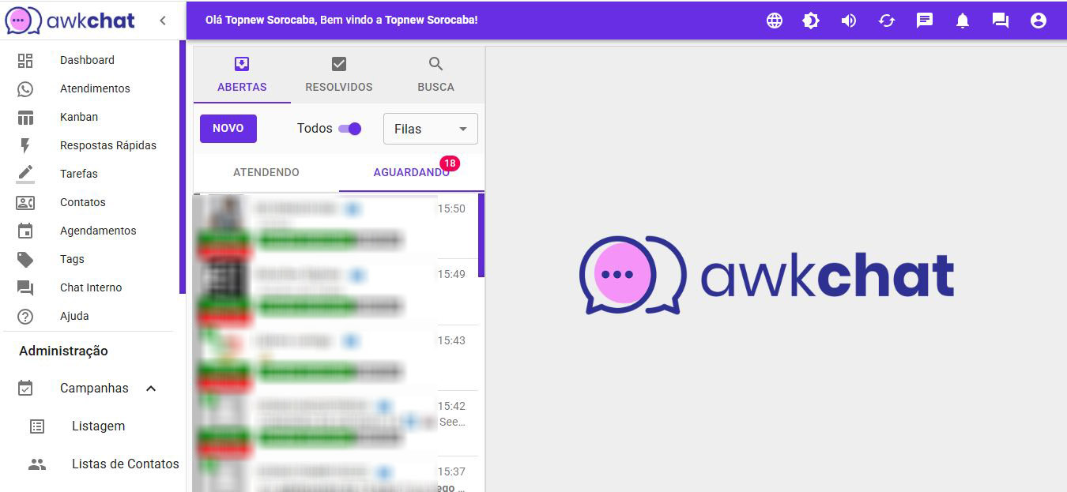Open the waiting ticket timed 15:42

pyautogui.click(x=336, y=423)
